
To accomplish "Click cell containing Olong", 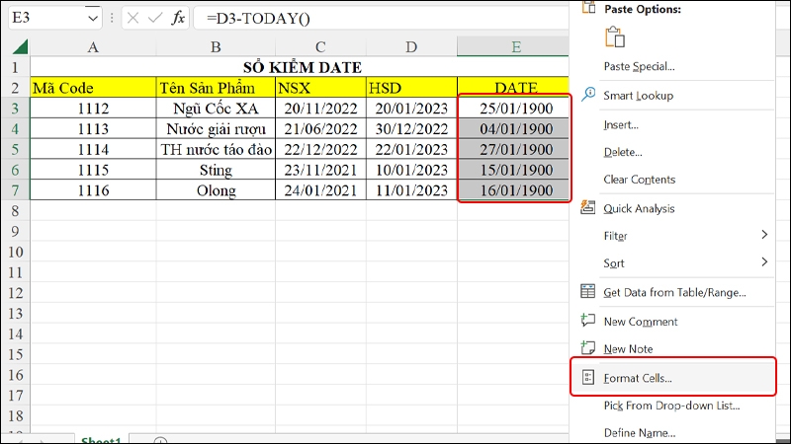I will click(x=216, y=190).
